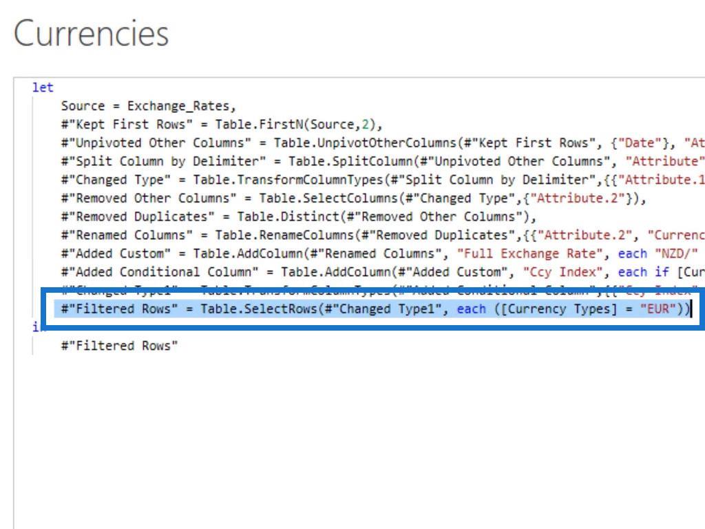Image resolution: width=705 pixels, height=529 pixels.
Task: Click the Currencies query title
Action: point(92,33)
